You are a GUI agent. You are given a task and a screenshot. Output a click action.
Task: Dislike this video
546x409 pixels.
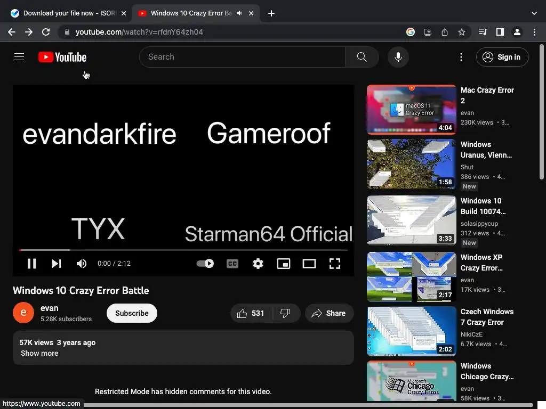[x=286, y=313]
